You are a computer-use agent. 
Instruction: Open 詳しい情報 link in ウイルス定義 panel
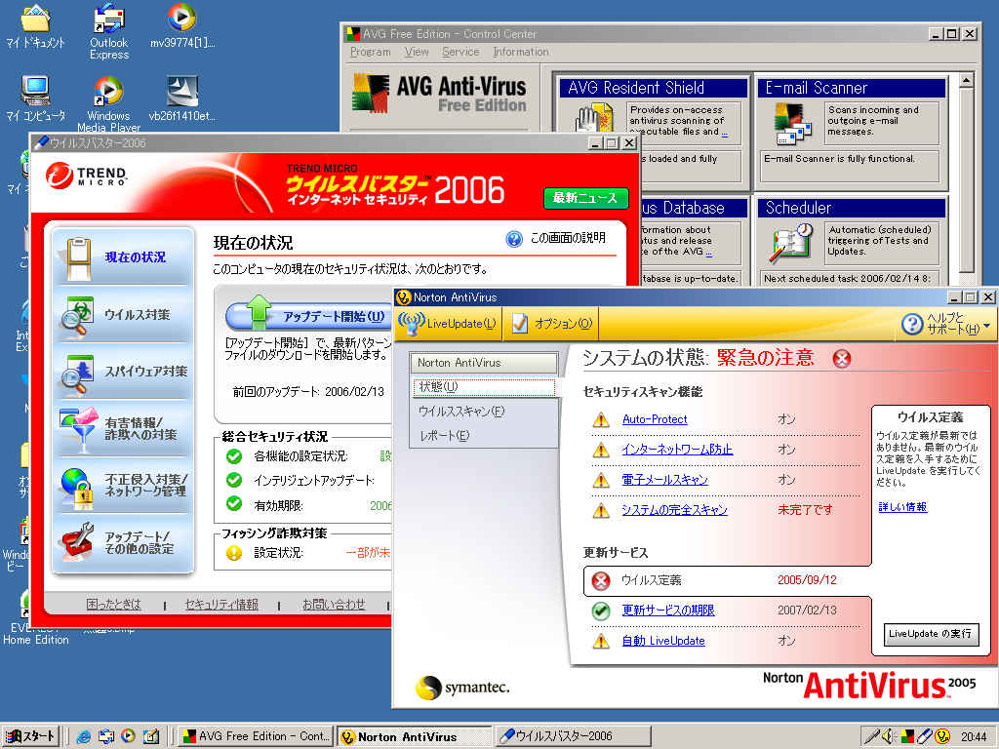[x=902, y=507]
